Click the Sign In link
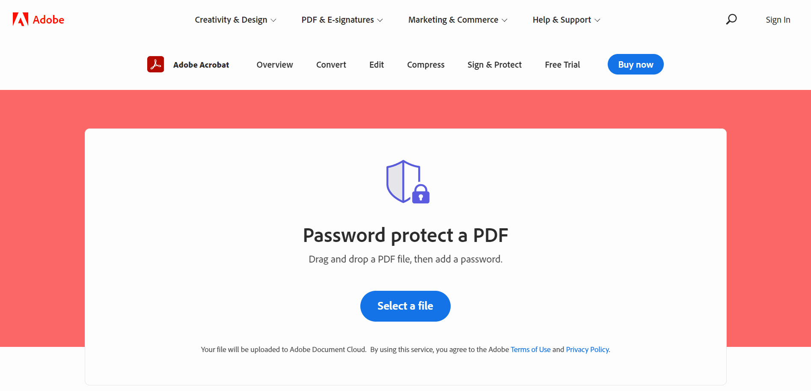This screenshot has width=811, height=391. 778,19
